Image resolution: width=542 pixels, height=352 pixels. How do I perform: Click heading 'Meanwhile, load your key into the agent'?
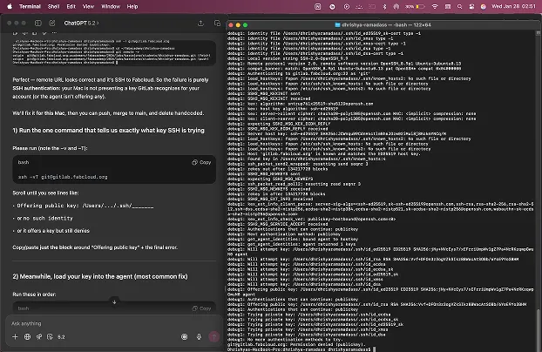click(x=100, y=276)
